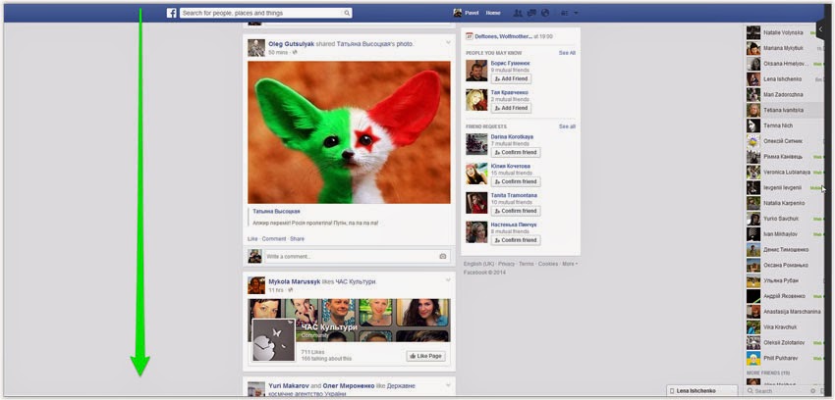See all friend requests
The height and width of the screenshot is (400, 835).
(x=567, y=126)
